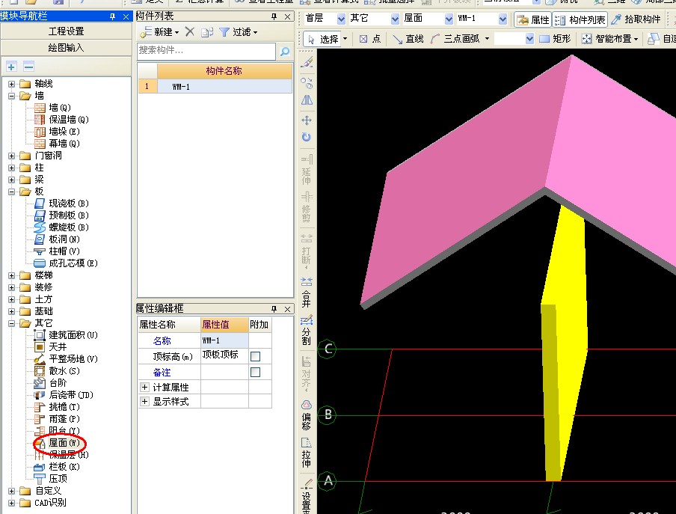Screen dimensions: 676x514
Task: Collapse the 墙 folder
Action: (x=12, y=96)
